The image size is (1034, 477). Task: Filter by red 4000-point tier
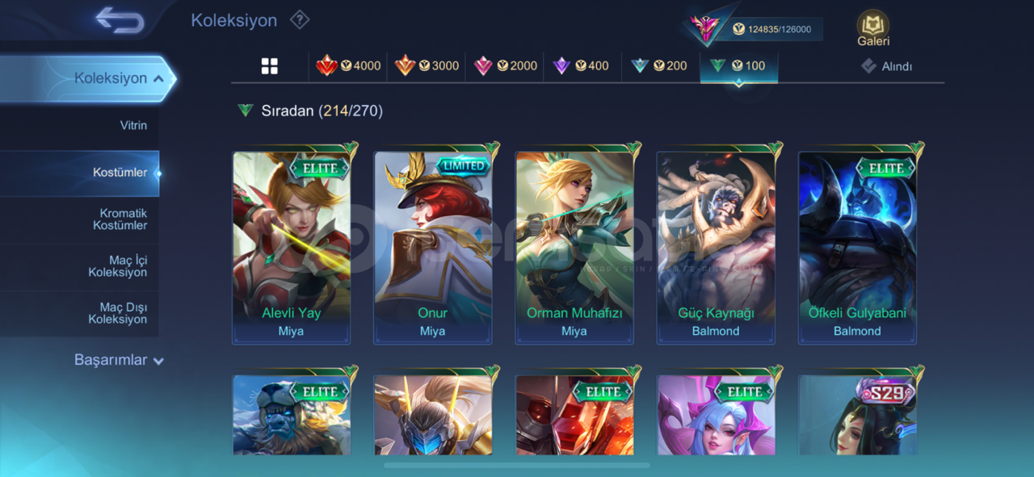[348, 65]
